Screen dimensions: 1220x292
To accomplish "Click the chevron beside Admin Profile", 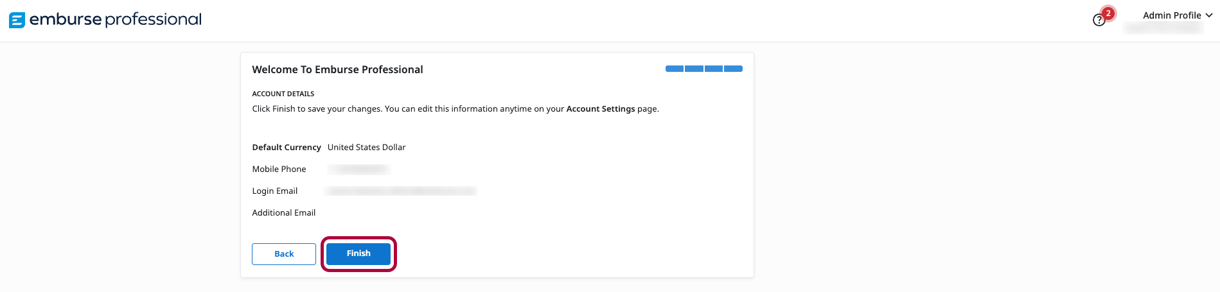I will click(1209, 15).
